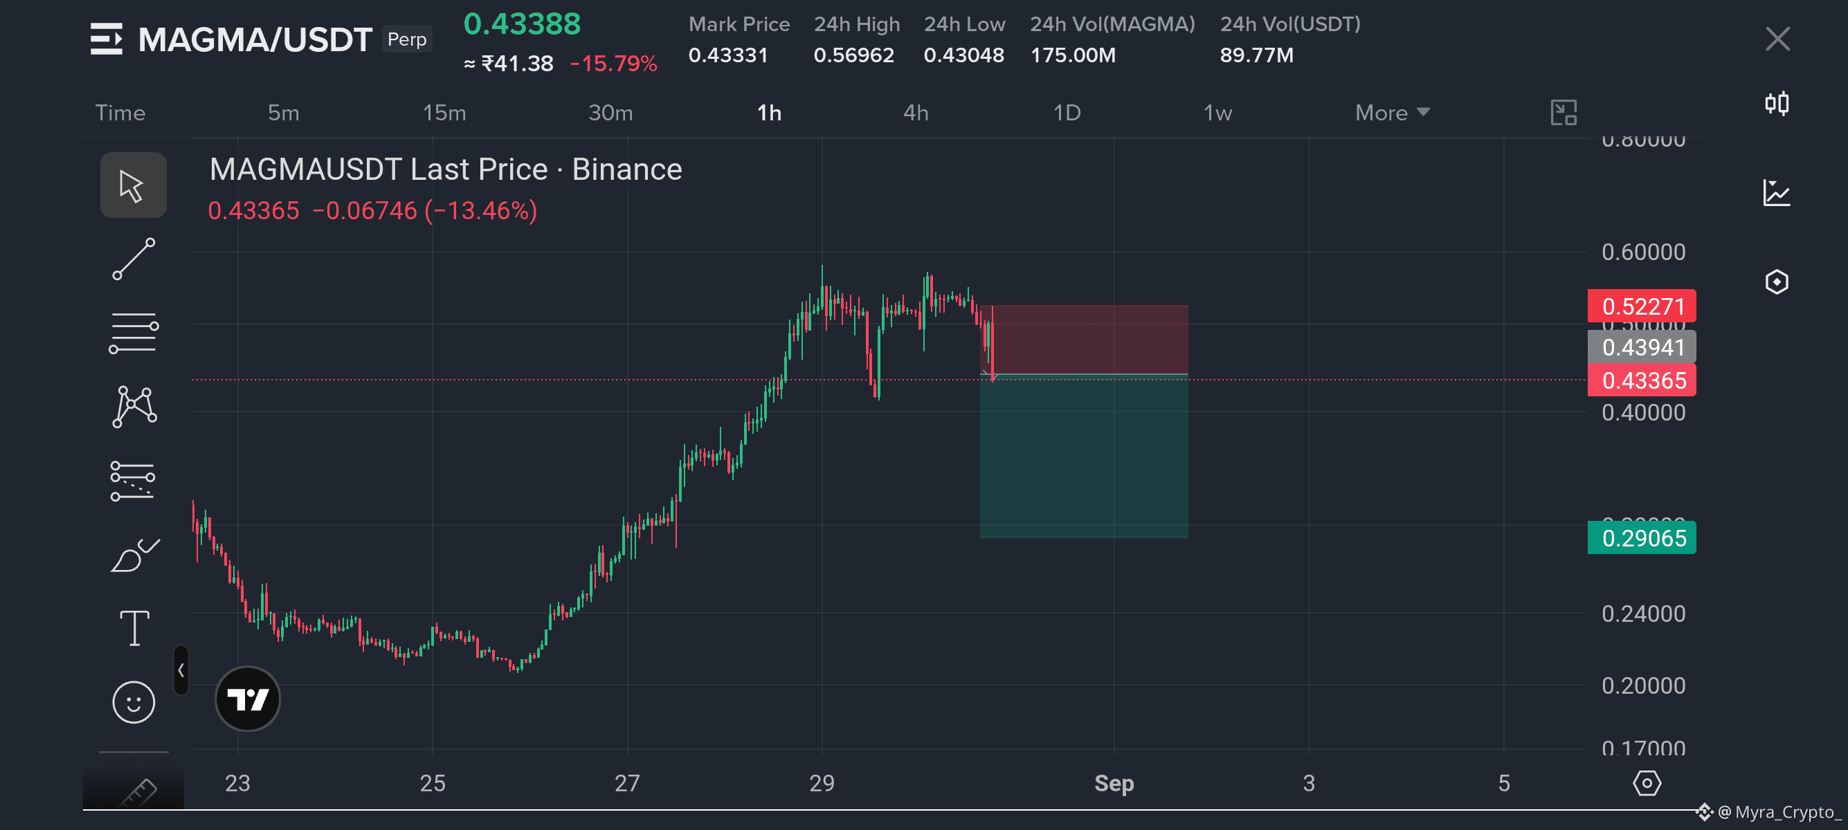Expand the More timeframes dropdown
1848x830 pixels.
click(1392, 113)
